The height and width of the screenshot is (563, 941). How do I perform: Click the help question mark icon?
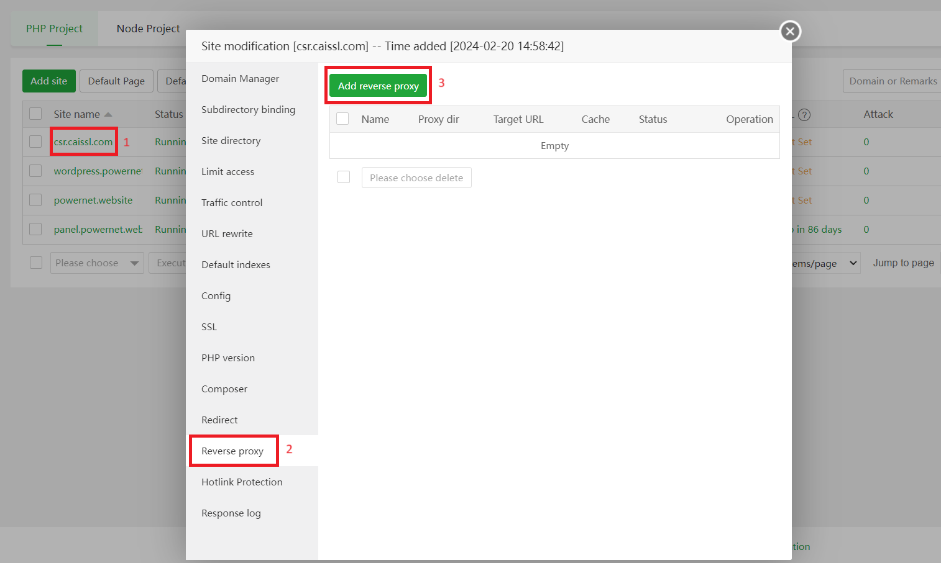(x=804, y=115)
